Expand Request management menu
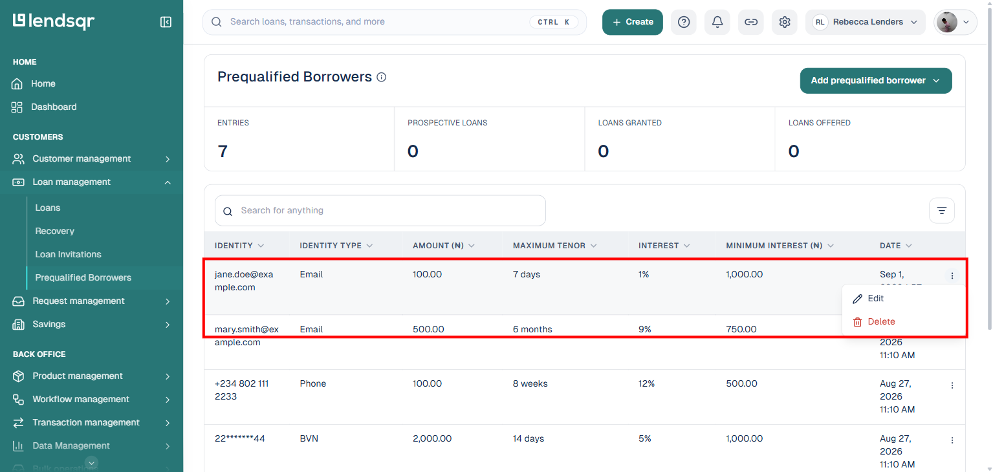Viewport: 993px width, 472px height. pos(92,301)
